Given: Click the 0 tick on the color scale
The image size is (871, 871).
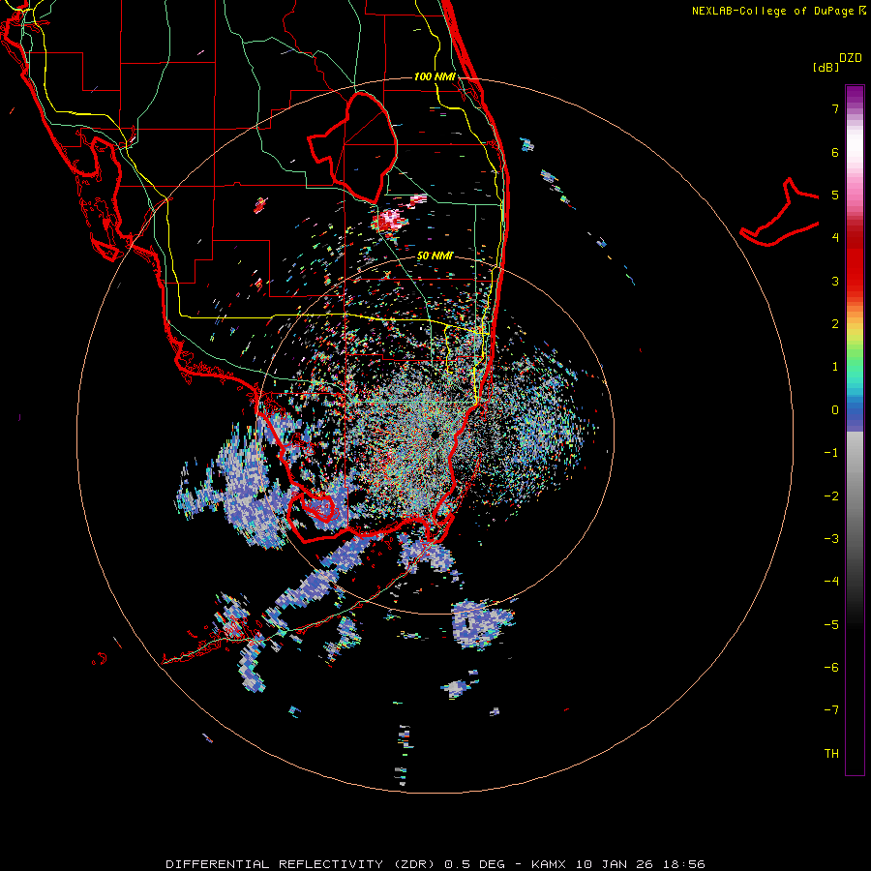Looking at the screenshot, I should (835, 410).
